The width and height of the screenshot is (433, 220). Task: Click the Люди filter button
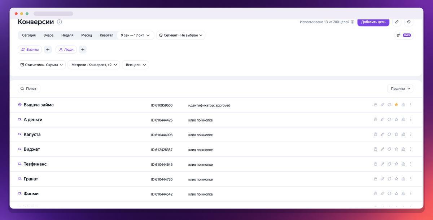point(66,50)
